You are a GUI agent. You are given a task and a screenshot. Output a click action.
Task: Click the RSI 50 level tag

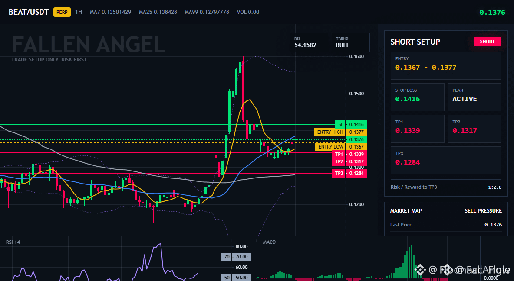236,278
